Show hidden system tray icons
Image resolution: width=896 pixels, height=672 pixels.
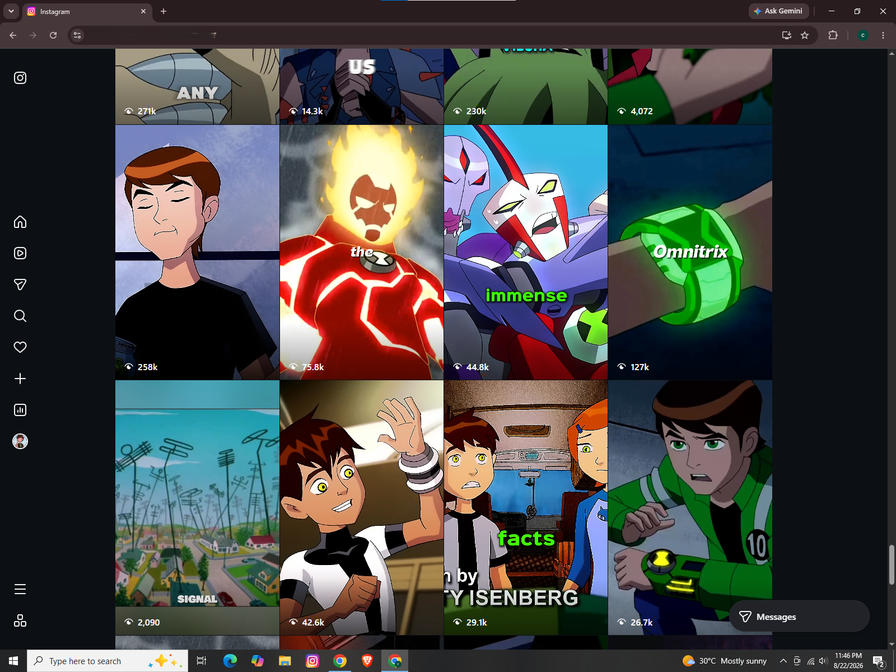[783, 661]
